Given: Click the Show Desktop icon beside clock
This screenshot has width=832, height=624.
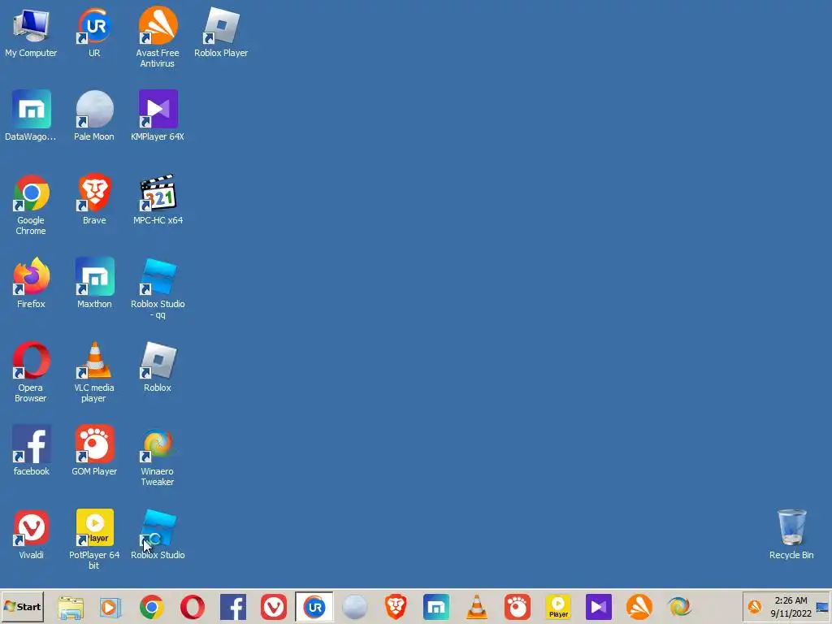Looking at the screenshot, I should pyautogui.click(x=822, y=607).
